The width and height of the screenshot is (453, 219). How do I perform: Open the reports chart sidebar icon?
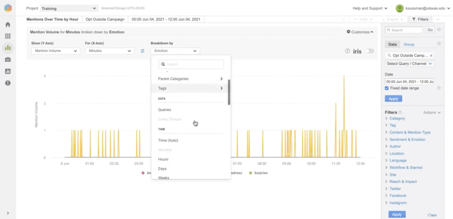click(8, 72)
